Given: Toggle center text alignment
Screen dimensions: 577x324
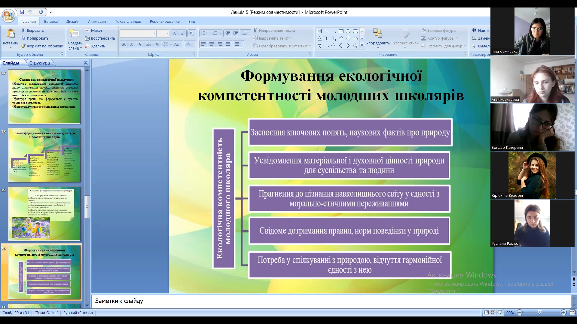Looking at the screenshot, I should pos(212,44).
